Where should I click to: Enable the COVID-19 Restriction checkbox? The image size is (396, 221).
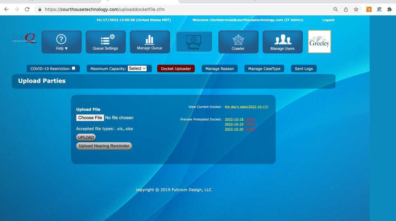[73, 68]
